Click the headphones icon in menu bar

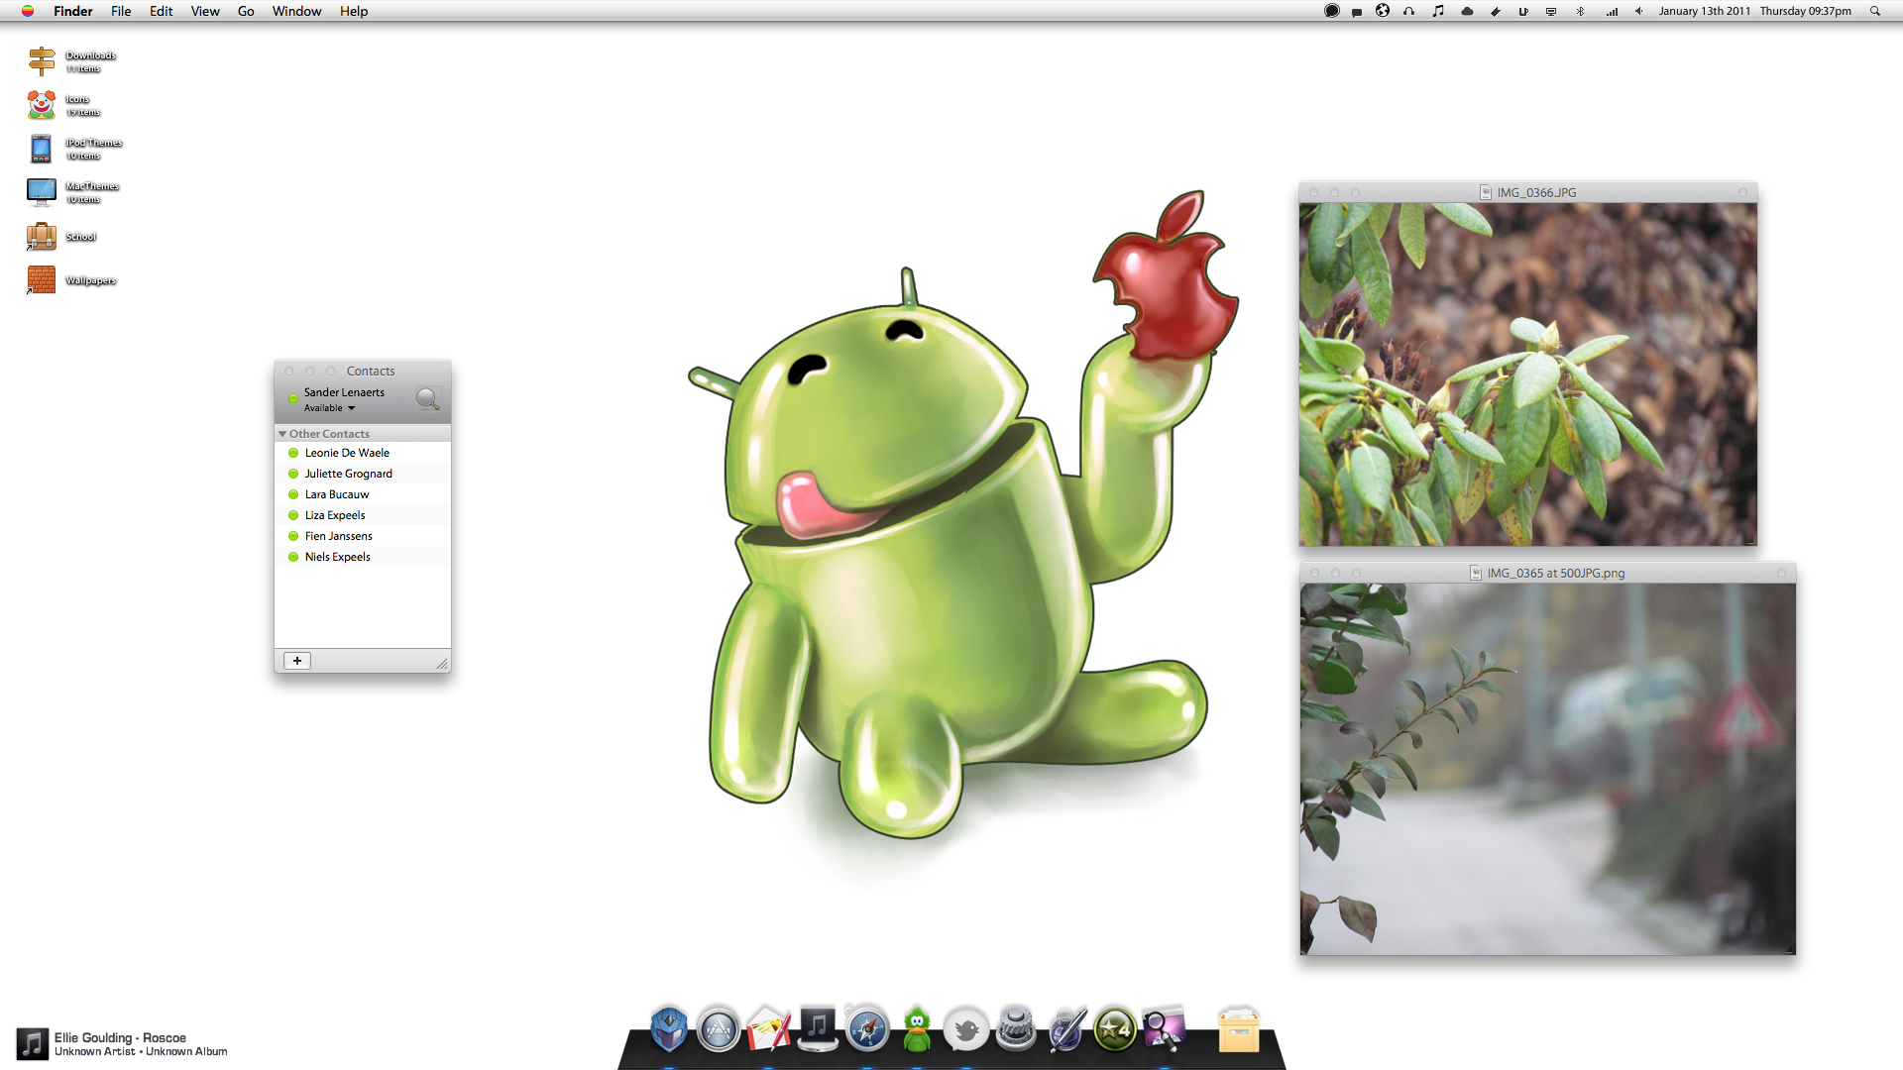click(x=1408, y=11)
